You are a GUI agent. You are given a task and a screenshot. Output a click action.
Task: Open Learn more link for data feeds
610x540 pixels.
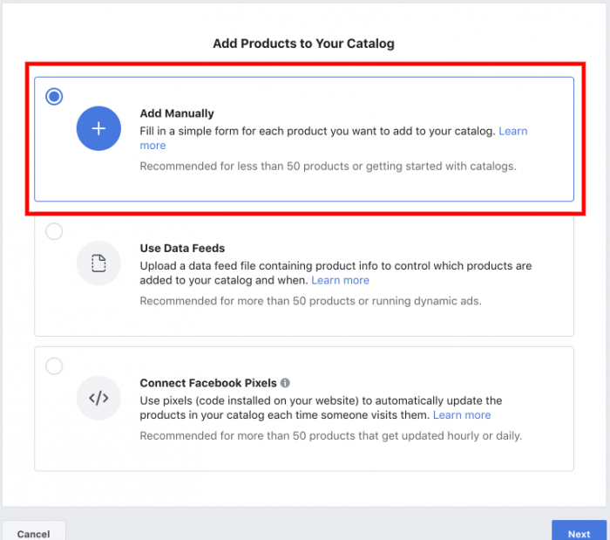pyautogui.click(x=340, y=280)
